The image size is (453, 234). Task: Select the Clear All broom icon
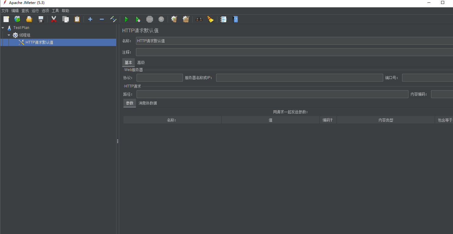coord(186,19)
